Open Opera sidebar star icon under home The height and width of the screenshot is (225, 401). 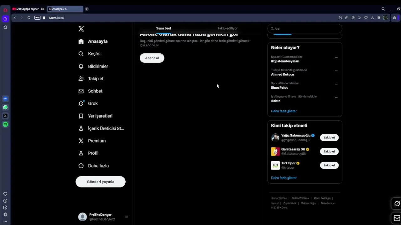tap(5, 27)
